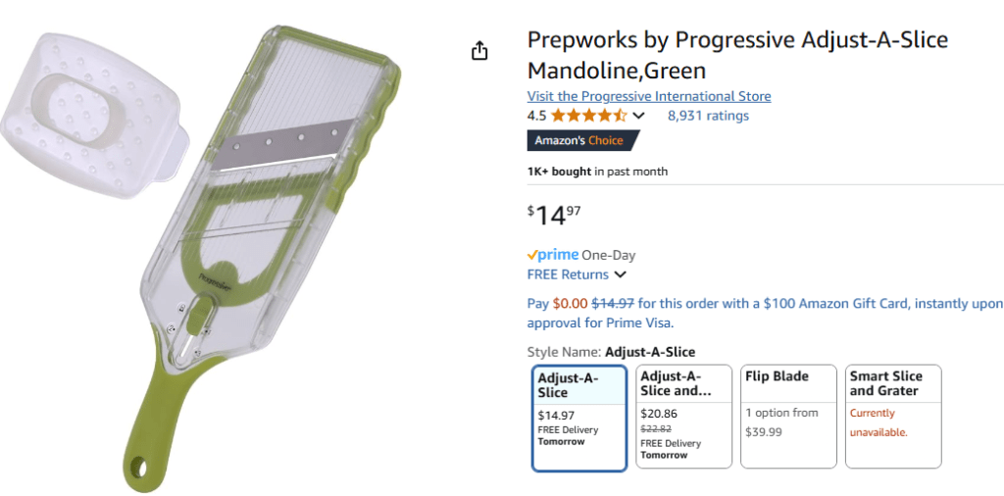Click the One-Day delivery label
This screenshot has width=1004, height=496.
pos(609,255)
